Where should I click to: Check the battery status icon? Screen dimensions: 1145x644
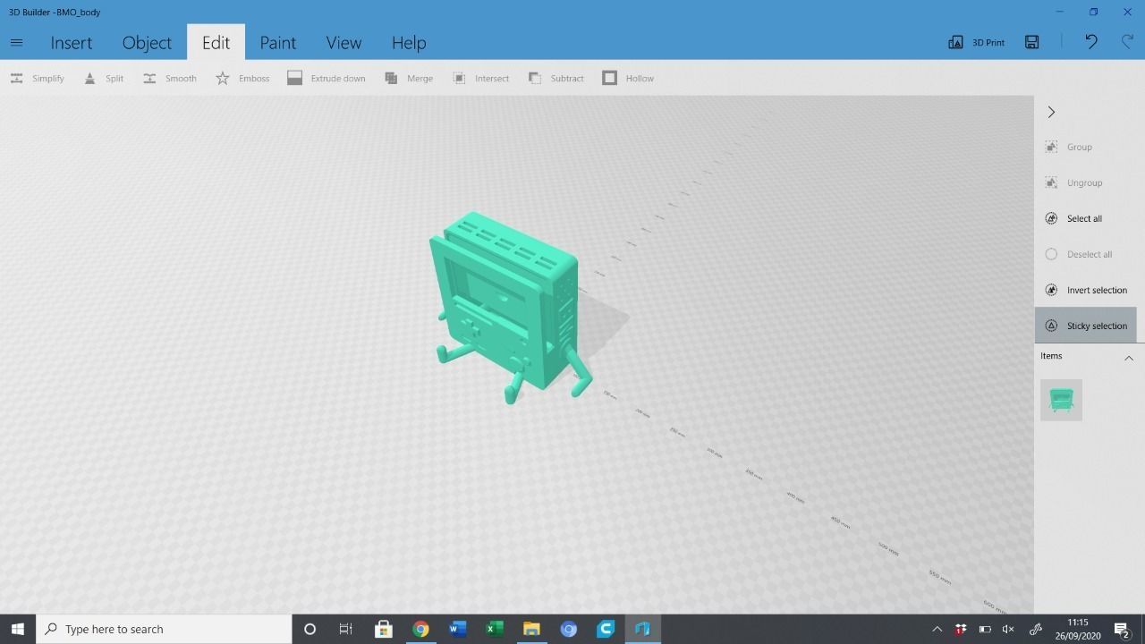point(985,629)
